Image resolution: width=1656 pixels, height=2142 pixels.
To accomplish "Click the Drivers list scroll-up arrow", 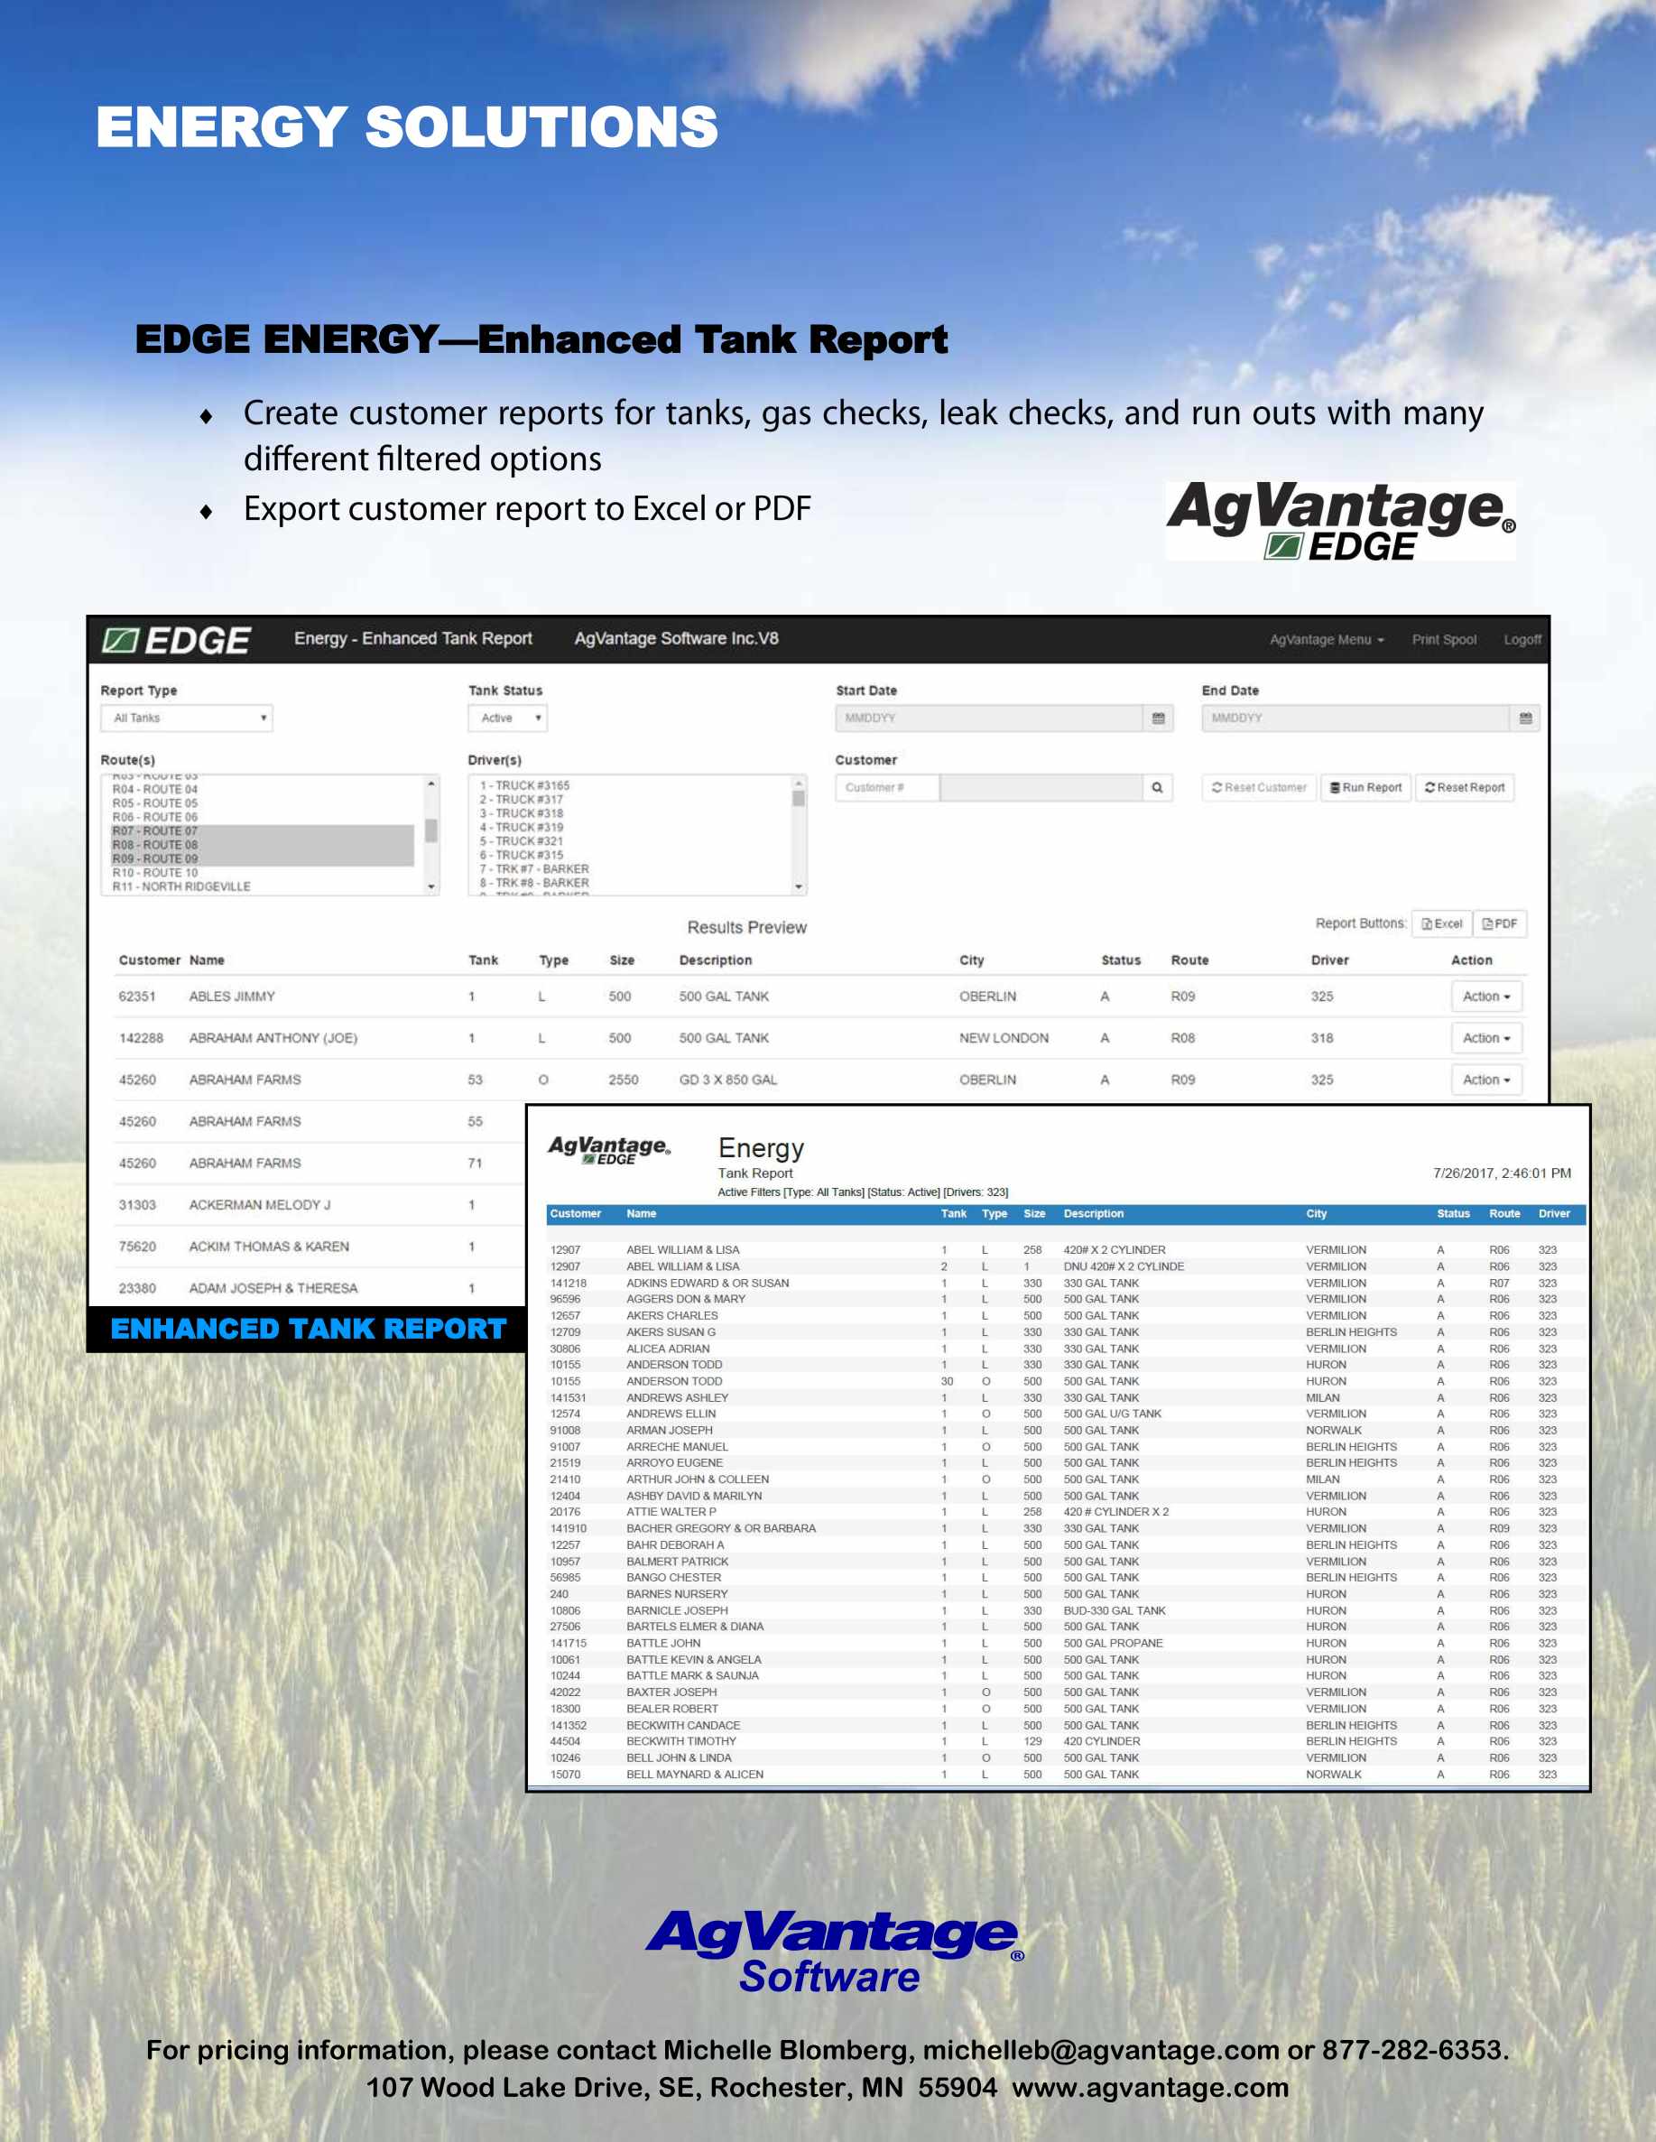I will pyautogui.click(x=799, y=783).
